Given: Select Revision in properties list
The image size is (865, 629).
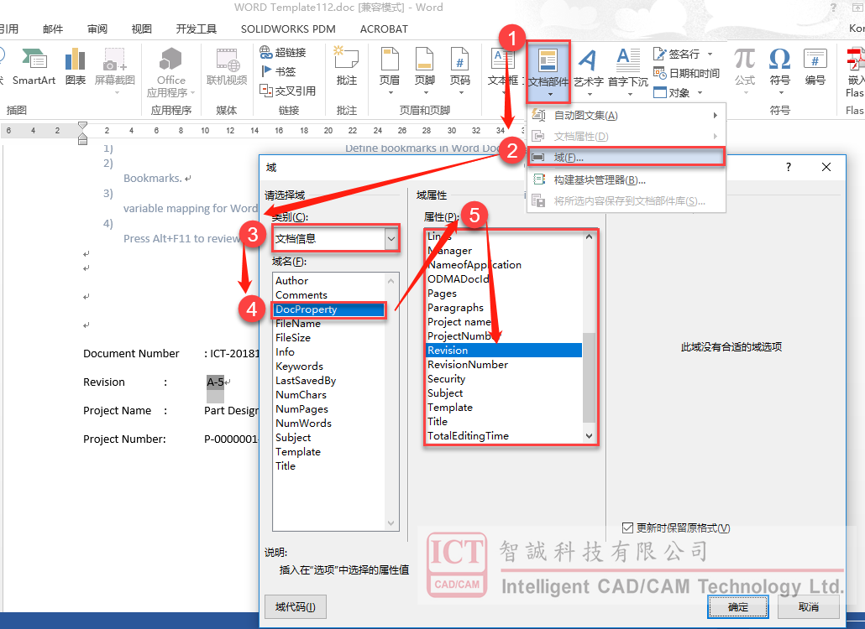Looking at the screenshot, I should click(504, 351).
